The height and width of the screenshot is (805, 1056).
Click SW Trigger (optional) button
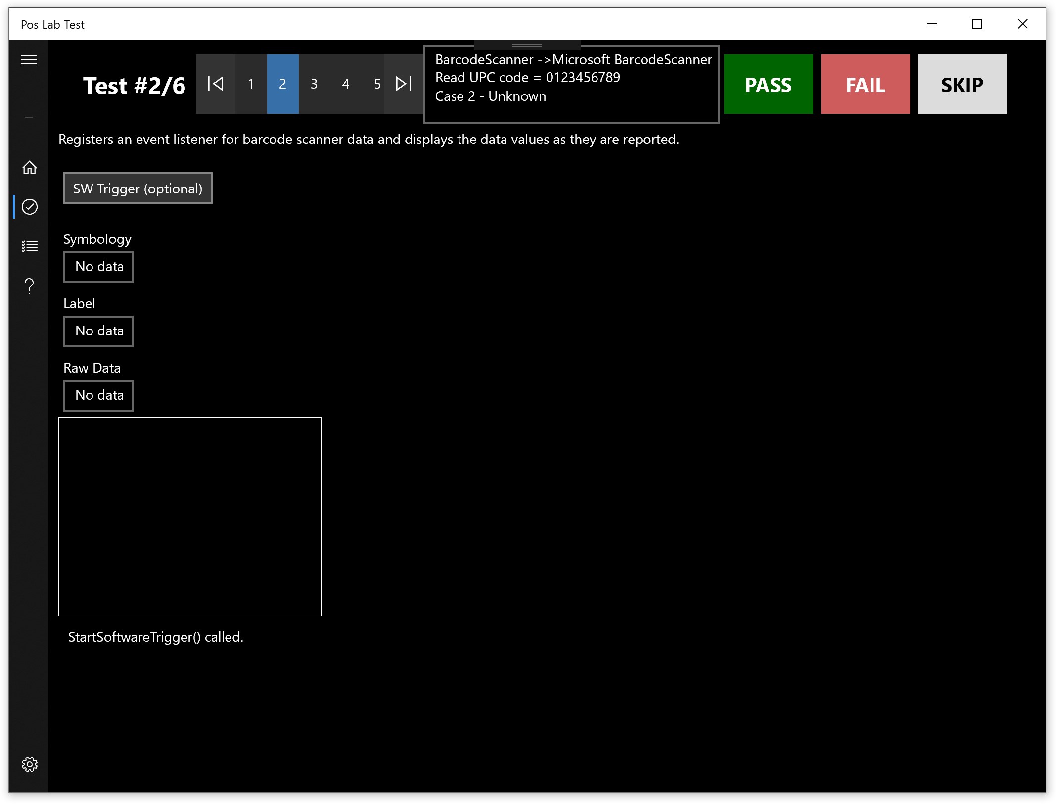[x=138, y=189]
